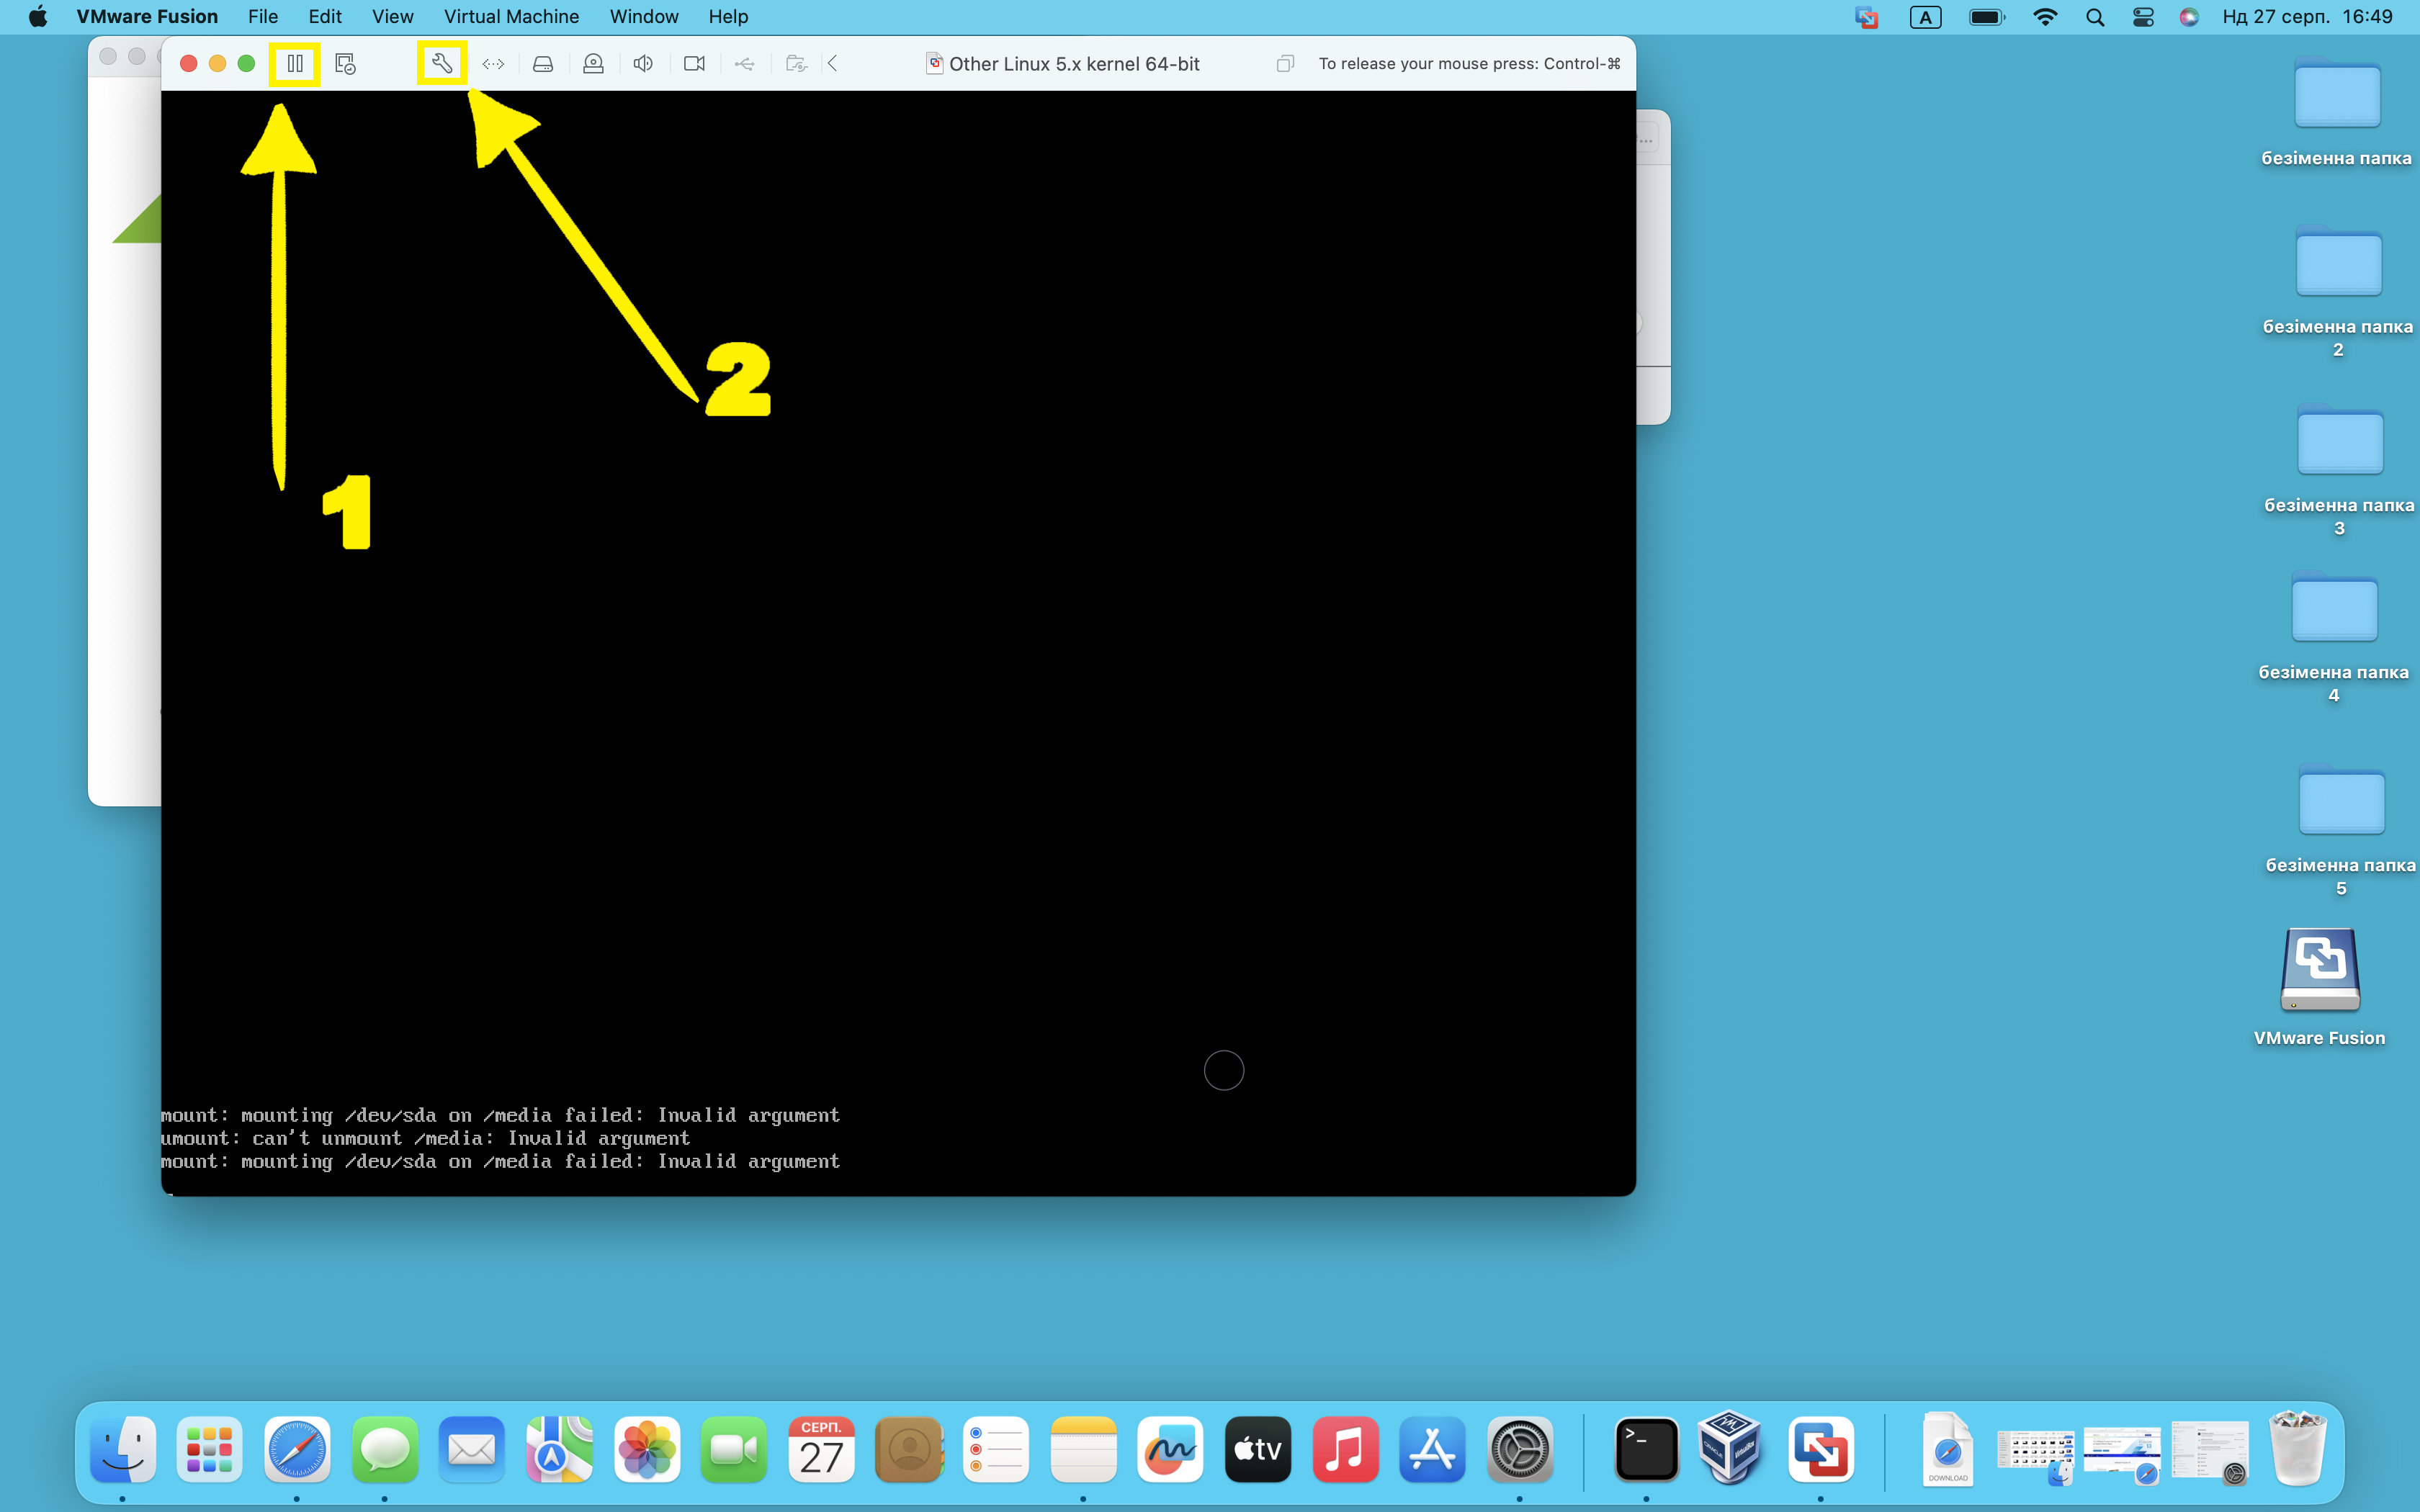The width and height of the screenshot is (2420, 1512).
Task: Open Photos from the Dock
Action: coord(647,1449)
